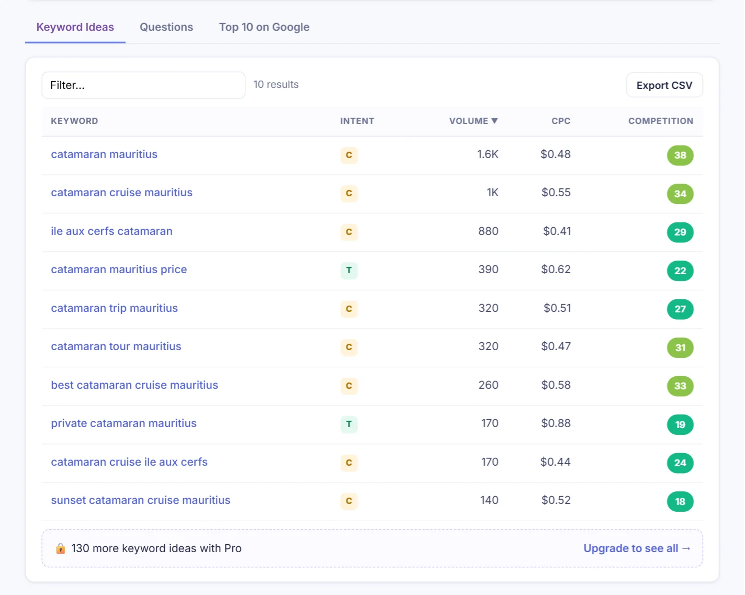Export results with Export CSV button
This screenshot has height=595, width=745.
[x=664, y=85]
